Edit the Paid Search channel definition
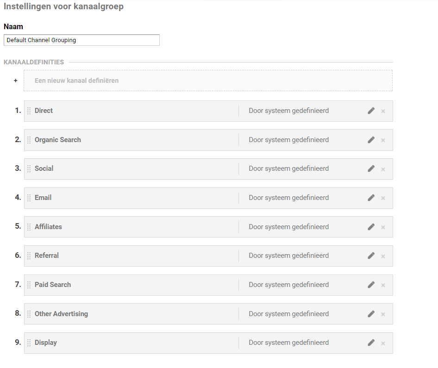Image resolution: width=438 pixels, height=368 pixels. pyautogui.click(x=371, y=285)
